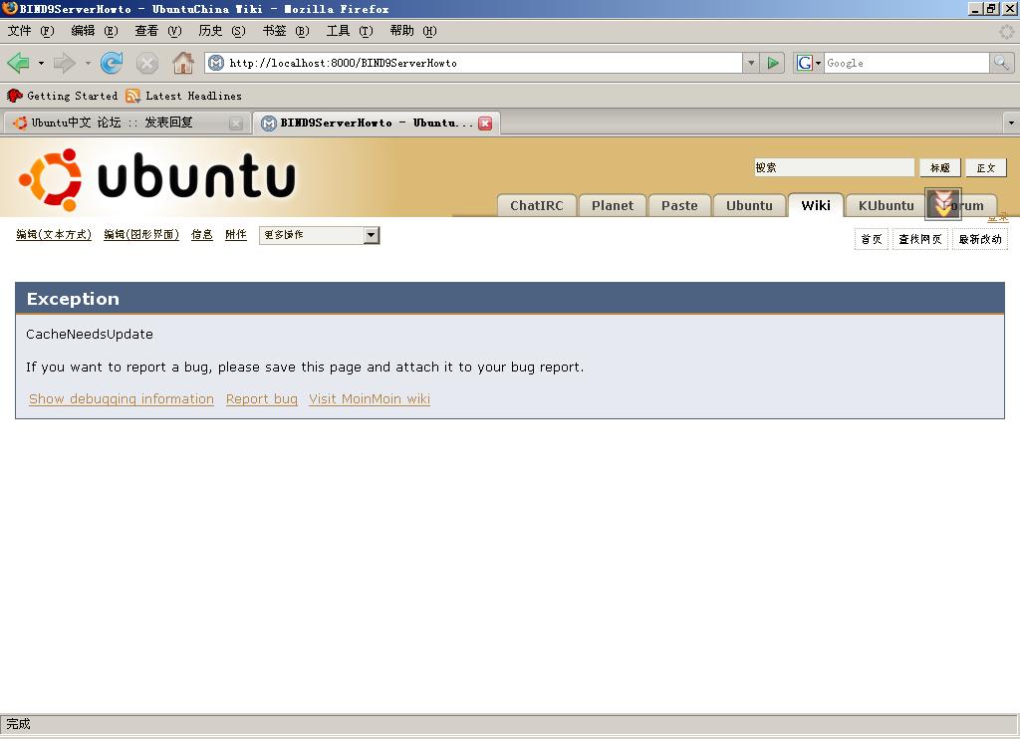Click the stop loading button
The image size is (1020, 739).
click(147, 63)
